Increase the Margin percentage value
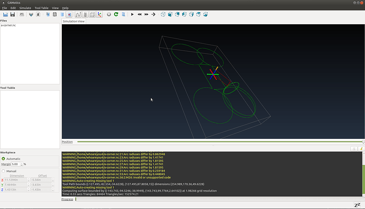Image resolution: width=365 pixels, height=209 pixels. 22,163
